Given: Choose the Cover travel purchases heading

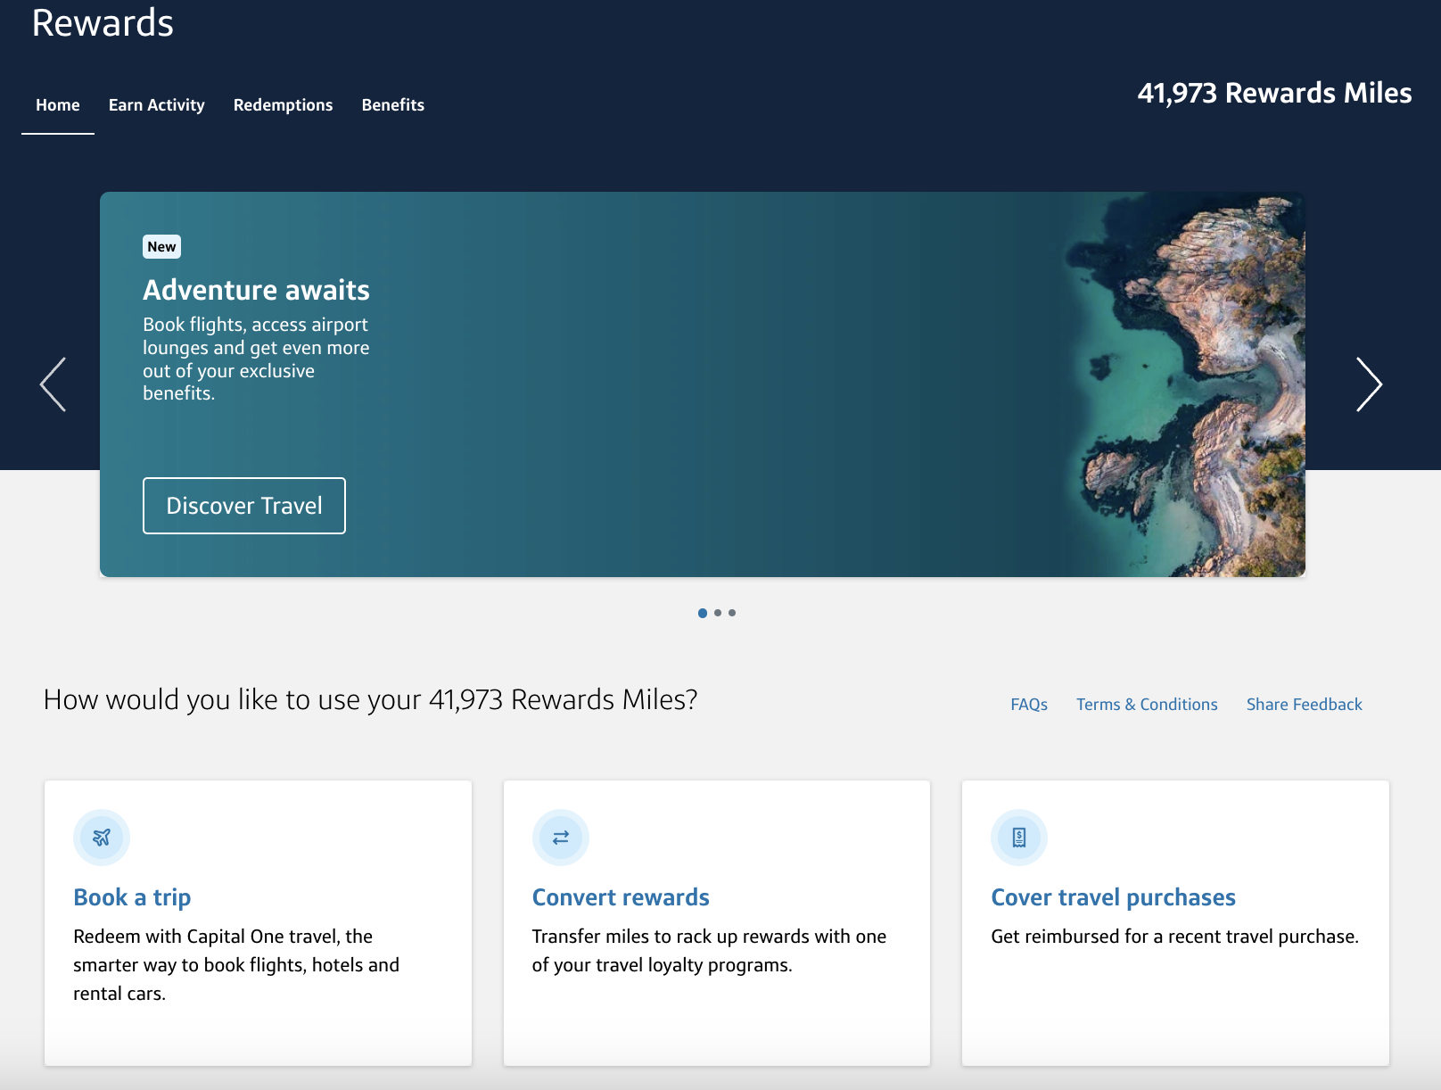Looking at the screenshot, I should click(x=1113, y=897).
